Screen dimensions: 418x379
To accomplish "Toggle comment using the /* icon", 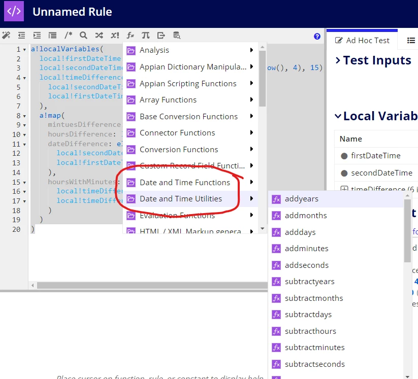I will (68, 35).
